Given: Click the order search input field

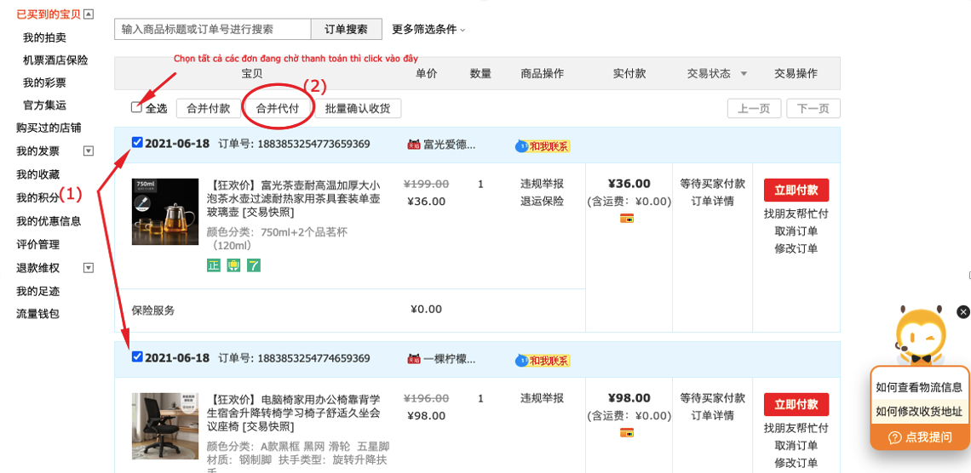Looking at the screenshot, I should [212, 29].
